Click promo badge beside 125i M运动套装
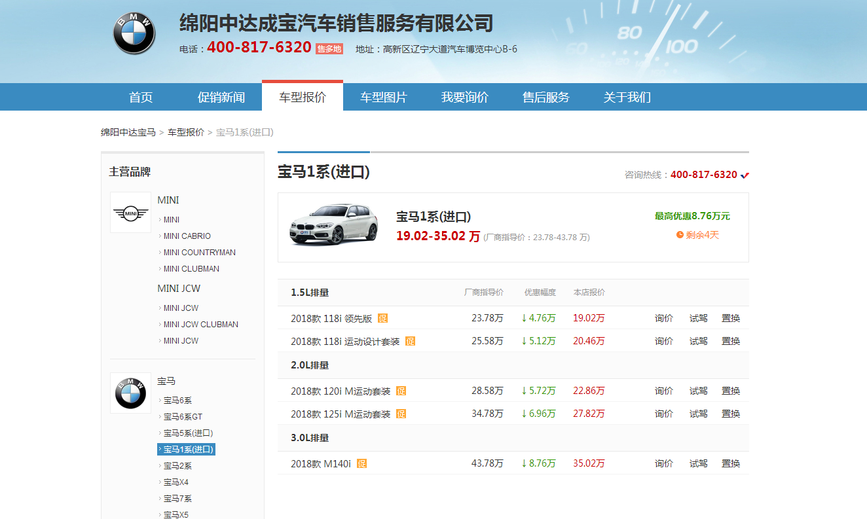 tap(401, 414)
